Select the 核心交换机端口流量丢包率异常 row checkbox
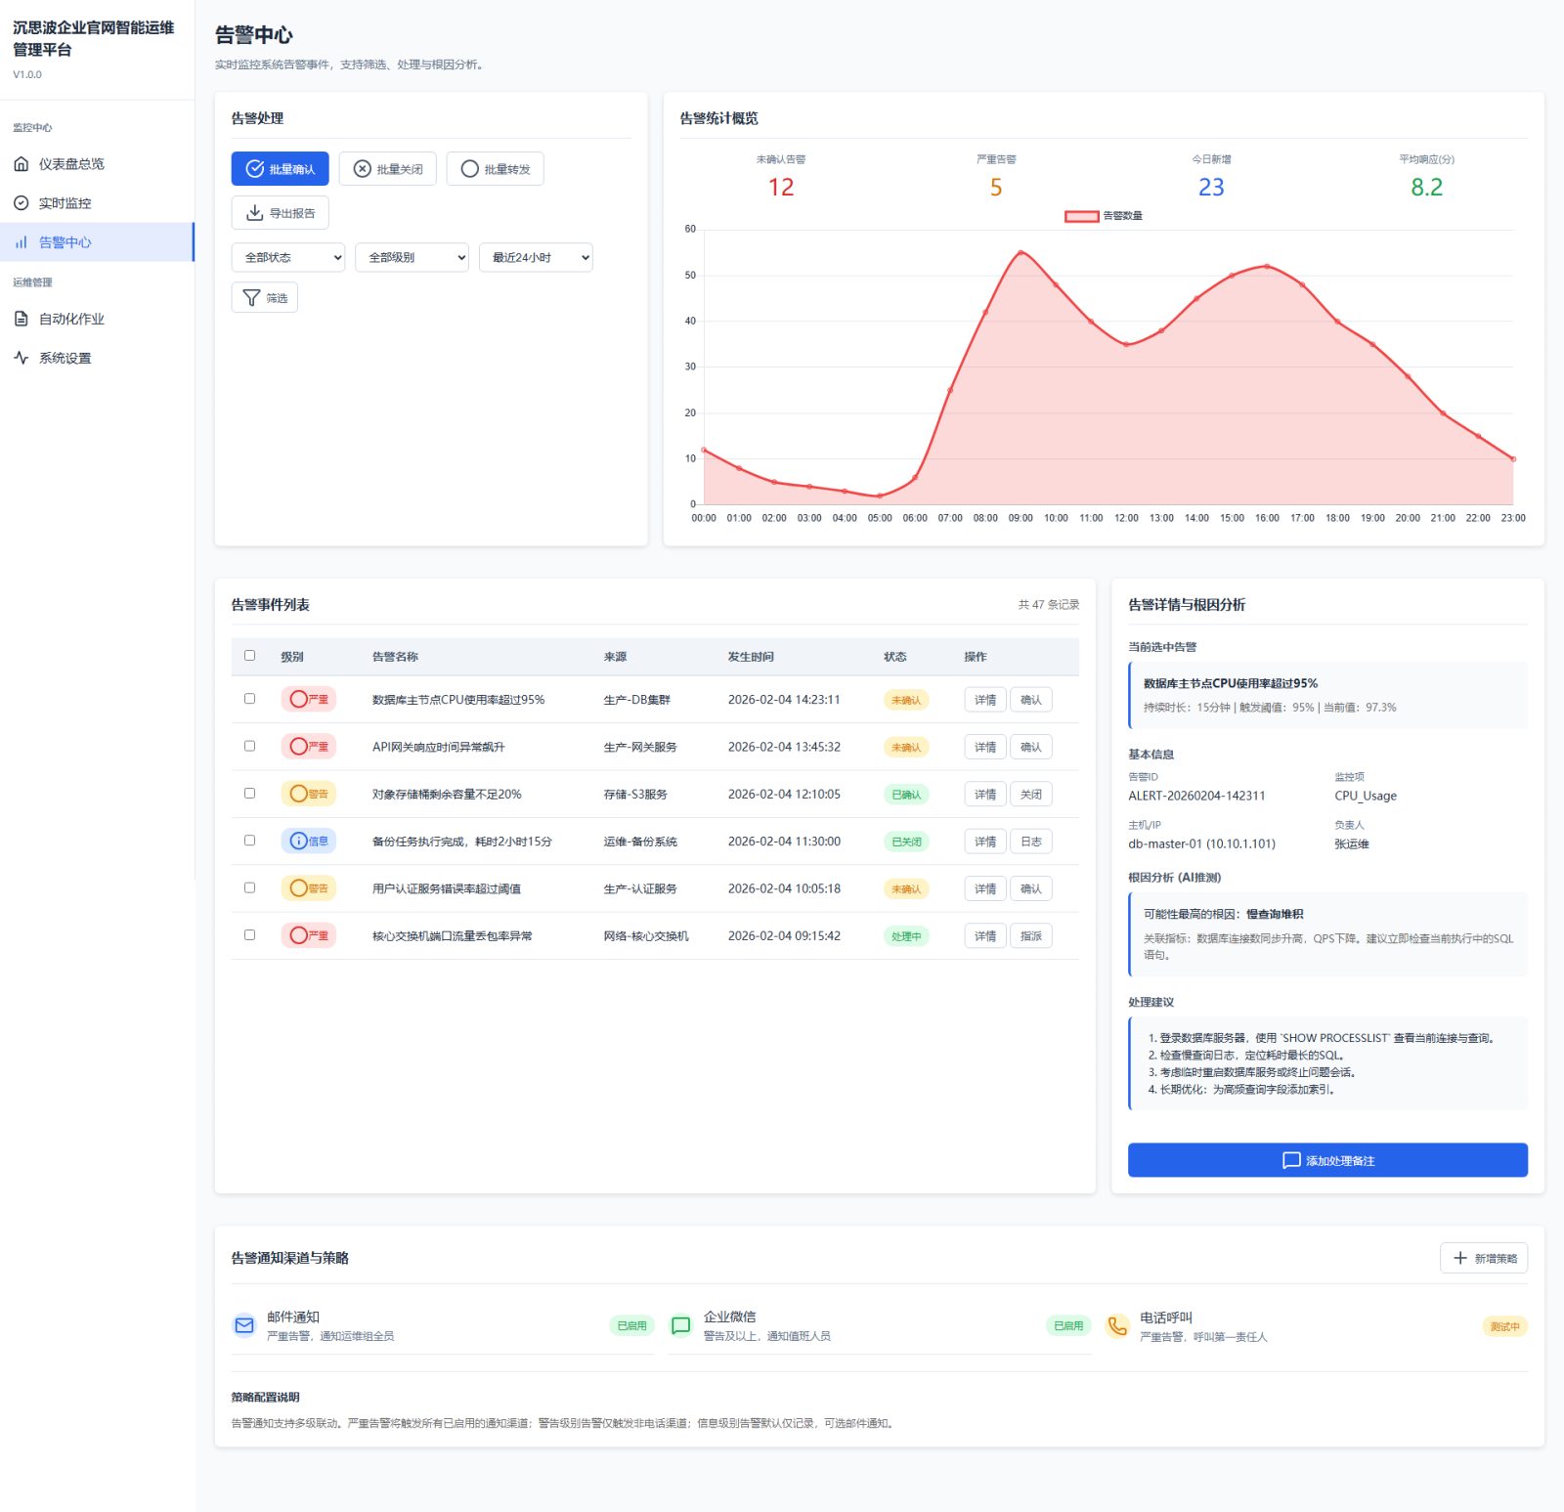 click(249, 935)
